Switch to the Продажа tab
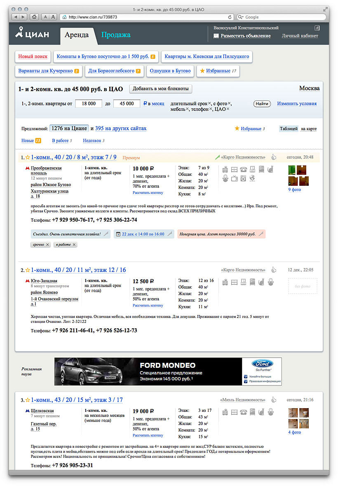 coord(115,35)
